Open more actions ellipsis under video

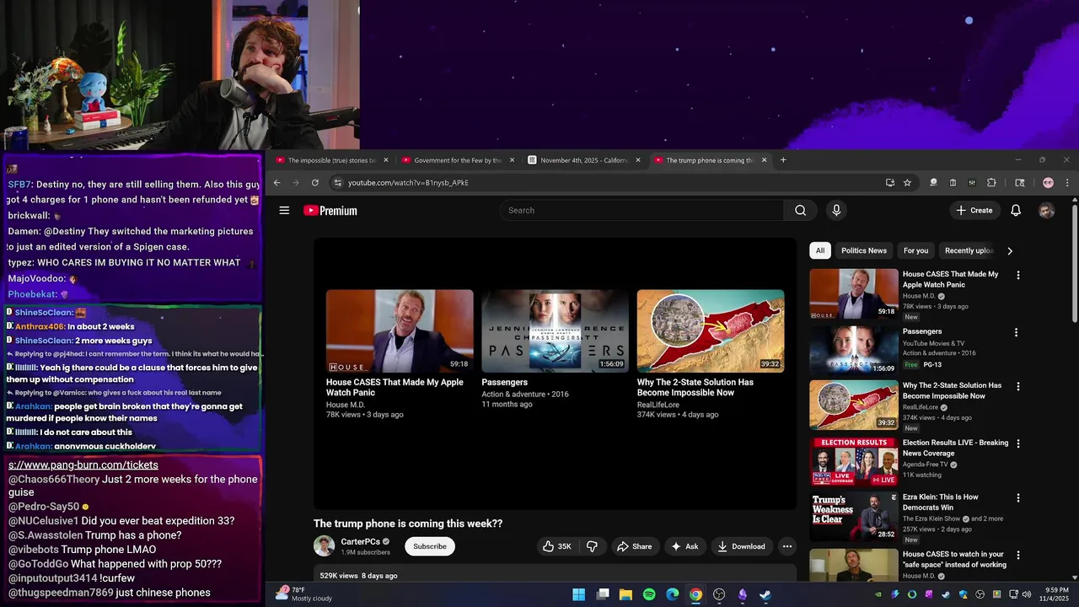coord(786,546)
